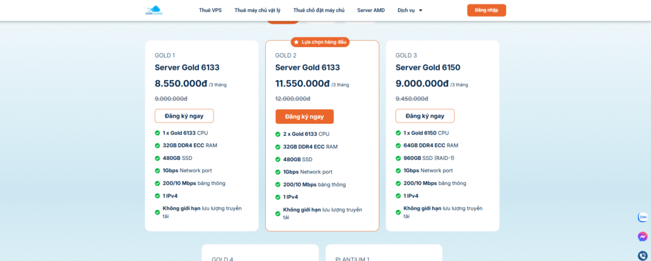Click 'Server Gold 6133' title in GOLD 1 card
The height and width of the screenshot is (261, 651).
pos(188,68)
